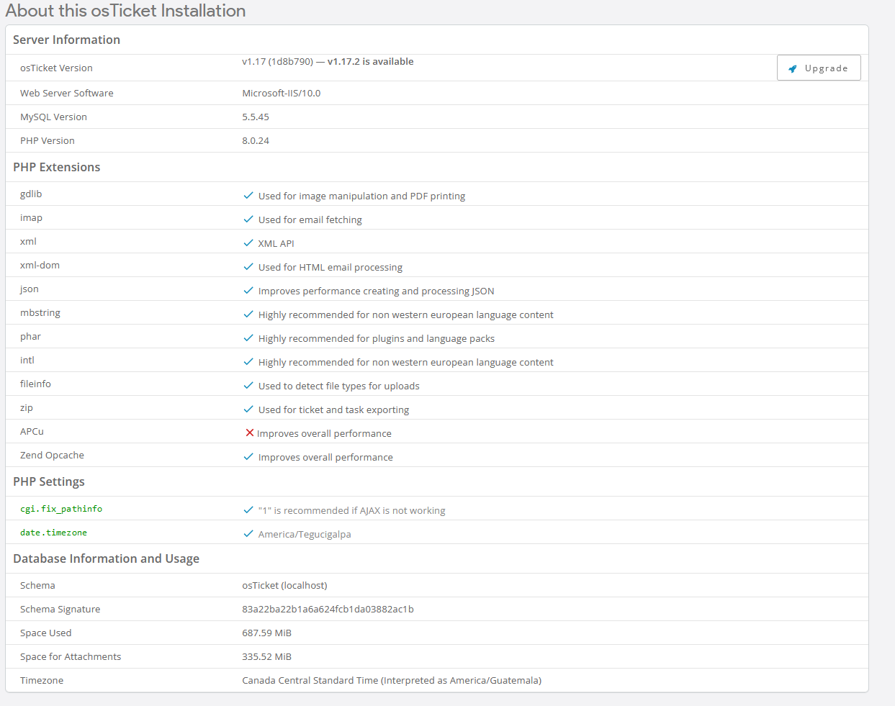Click the checkmark next to 'Used for email fetching'
This screenshot has height=706, width=895.
point(248,220)
